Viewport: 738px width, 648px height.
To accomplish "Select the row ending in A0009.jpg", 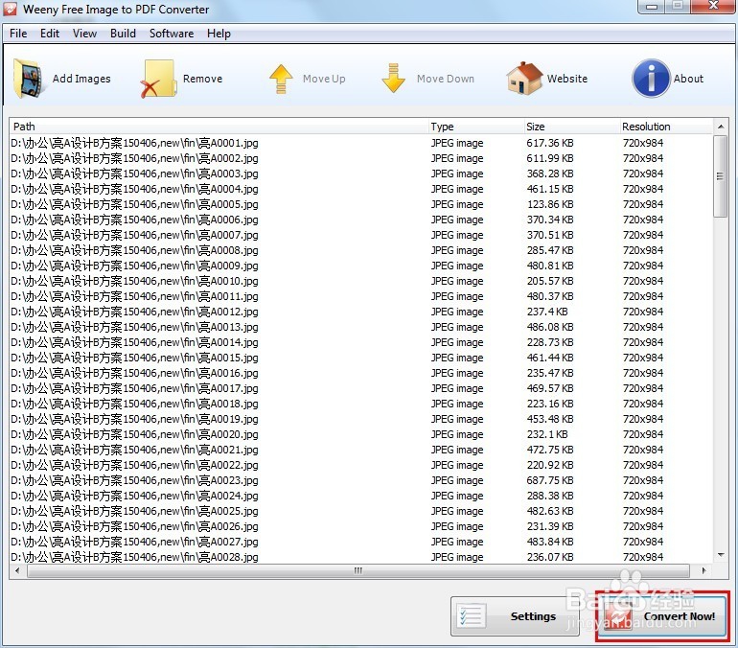I will 361,266.
